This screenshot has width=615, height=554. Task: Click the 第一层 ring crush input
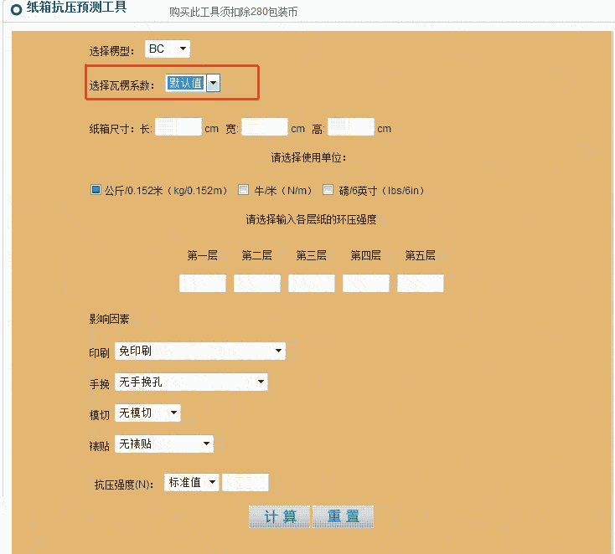(203, 283)
